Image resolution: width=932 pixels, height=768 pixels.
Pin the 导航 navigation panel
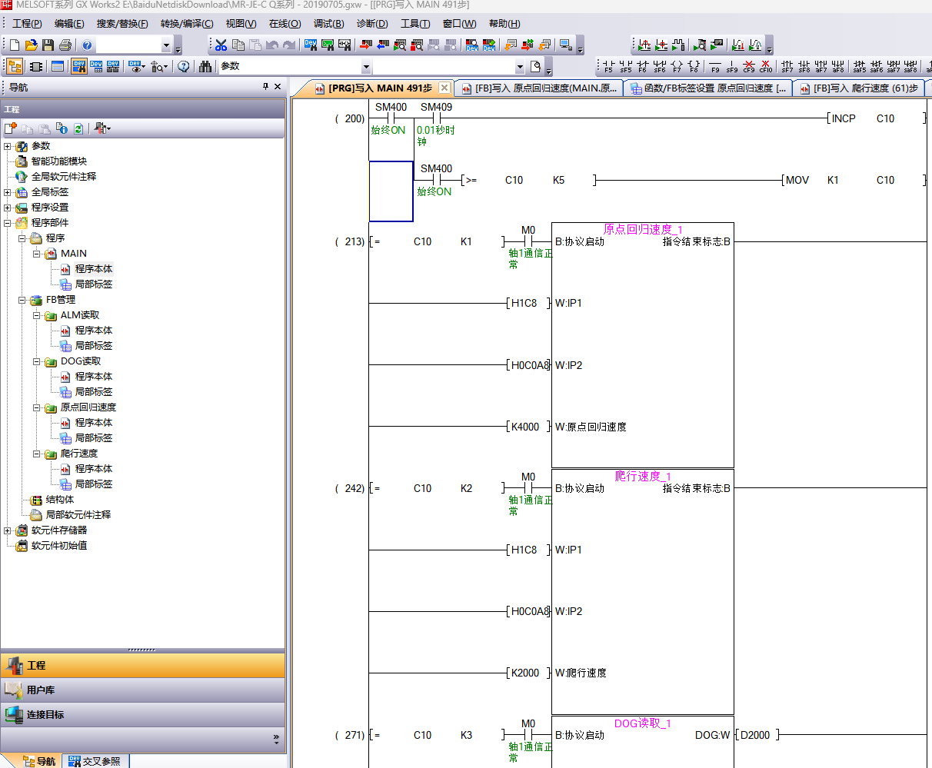(266, 87)
